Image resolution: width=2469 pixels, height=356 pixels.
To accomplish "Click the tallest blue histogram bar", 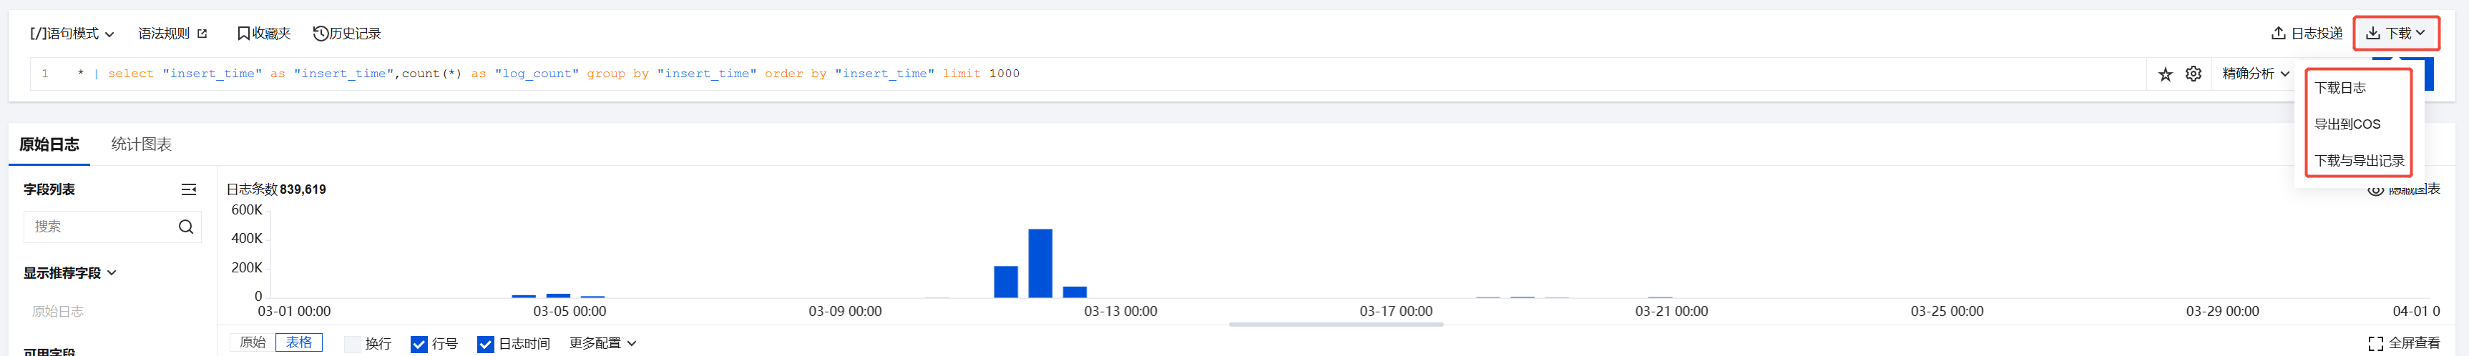I will (1040, 263).
